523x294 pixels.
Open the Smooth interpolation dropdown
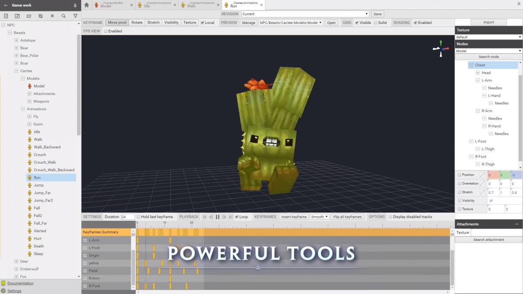coord(319,217)
